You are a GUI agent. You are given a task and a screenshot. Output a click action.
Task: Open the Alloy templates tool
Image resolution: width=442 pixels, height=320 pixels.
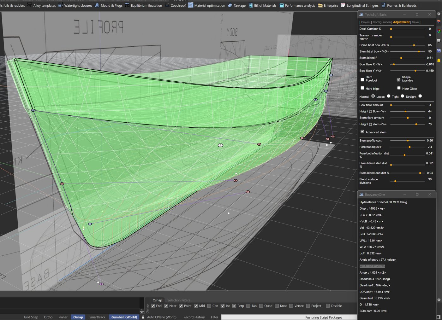[x=41, y=5]
